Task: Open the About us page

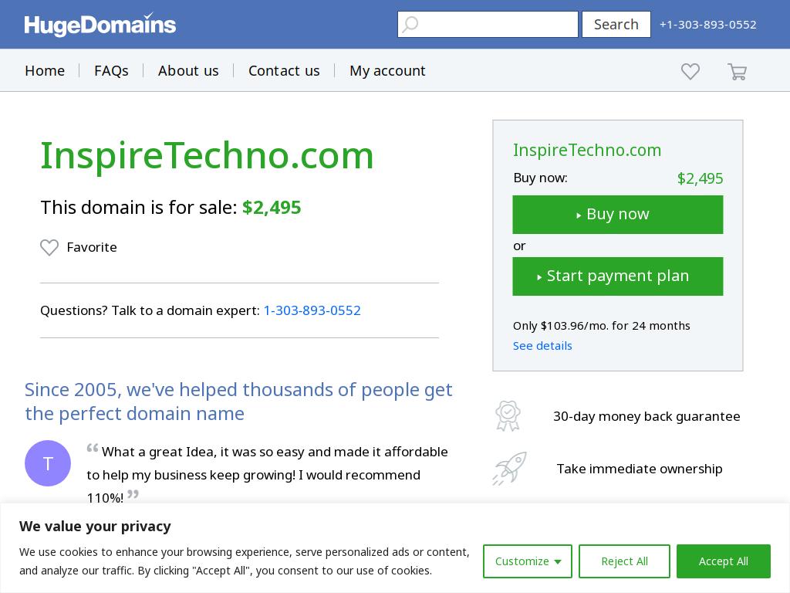Action: click(x=188, y=70)
